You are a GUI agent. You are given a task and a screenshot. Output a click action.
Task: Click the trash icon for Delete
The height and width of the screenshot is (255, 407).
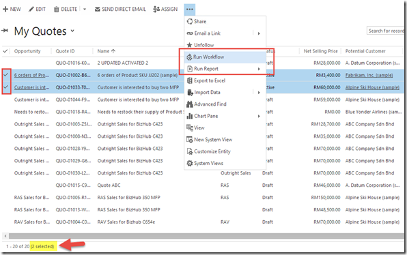[56, 10]
